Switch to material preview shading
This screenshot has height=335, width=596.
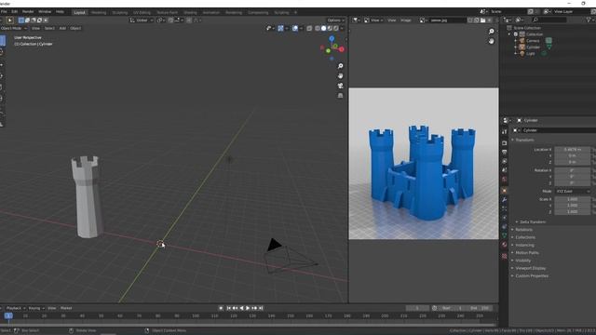pos(330,28)
